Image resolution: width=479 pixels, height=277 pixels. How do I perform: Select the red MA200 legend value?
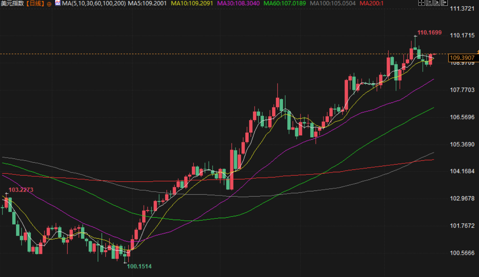click(x=372, y=3)
